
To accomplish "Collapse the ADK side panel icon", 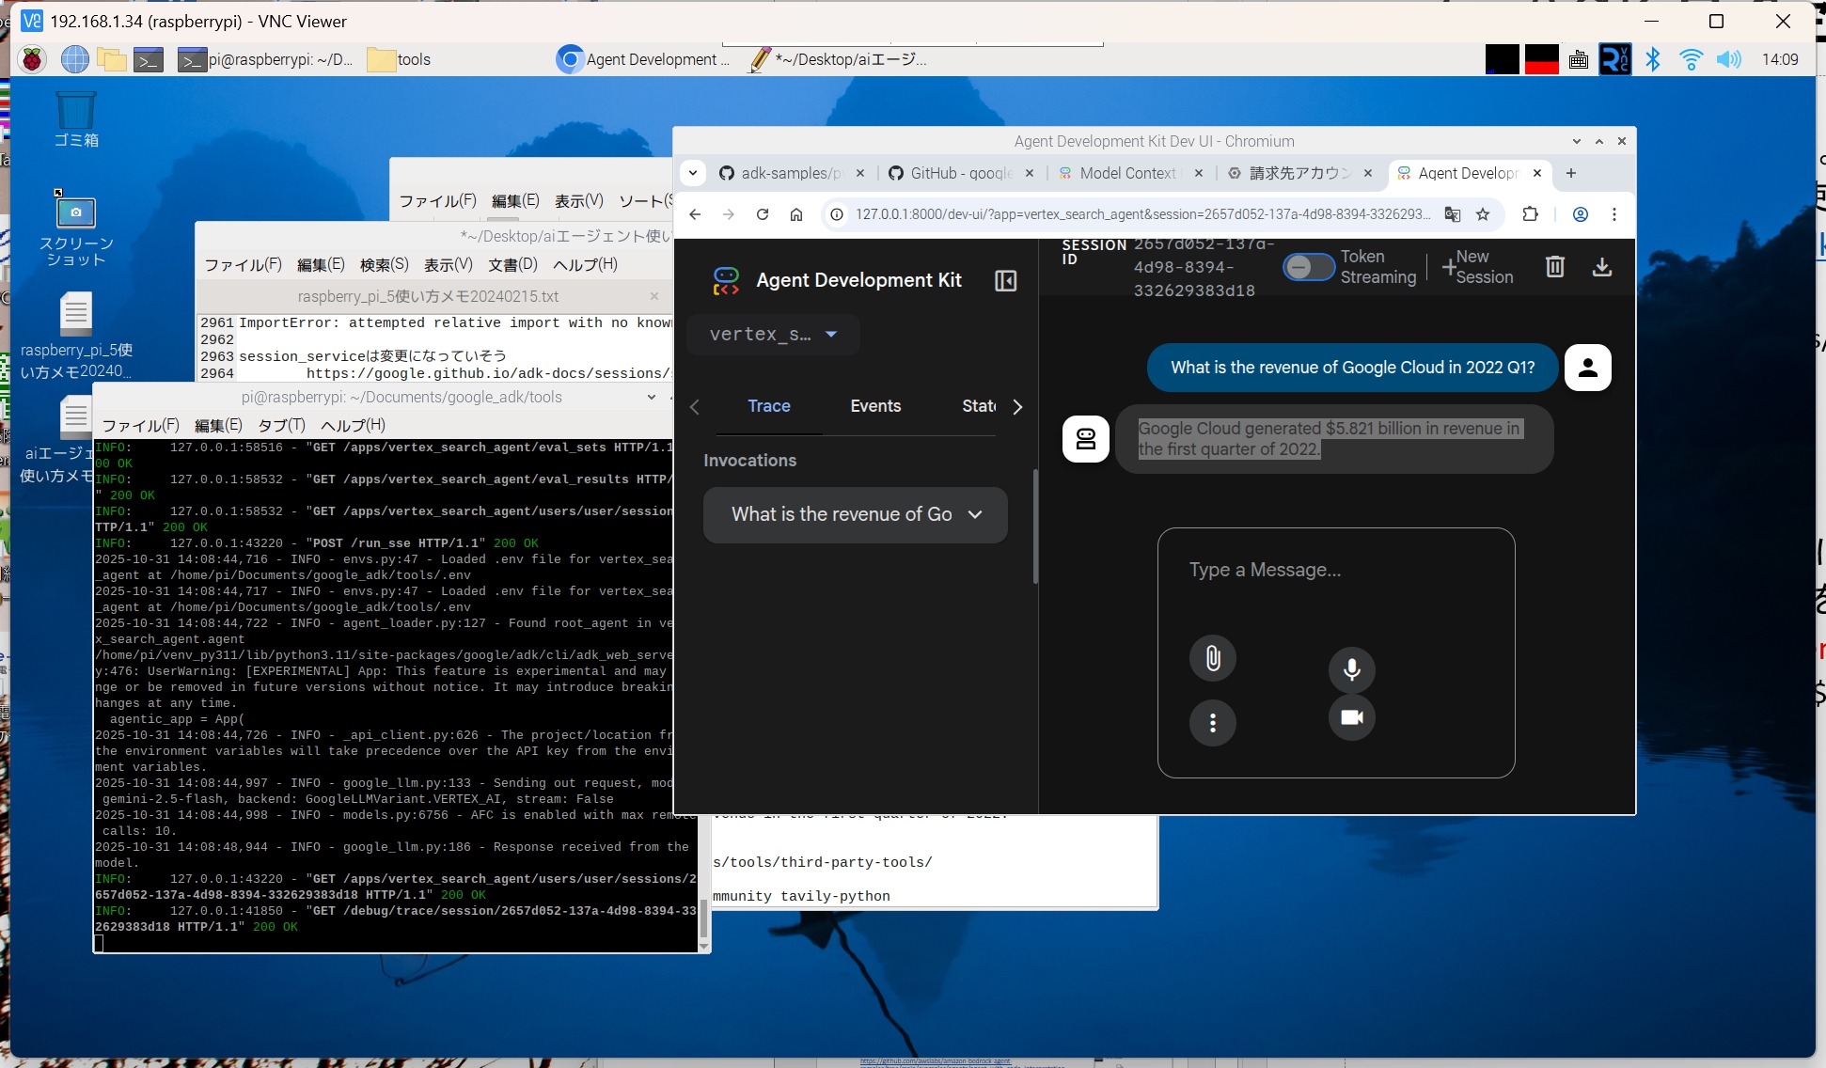I will [x=1005, y=280].
